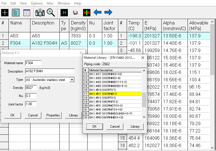This screenshot has width=216, height=151.
Task: Open the View menu
Action: tap(23, 3)
